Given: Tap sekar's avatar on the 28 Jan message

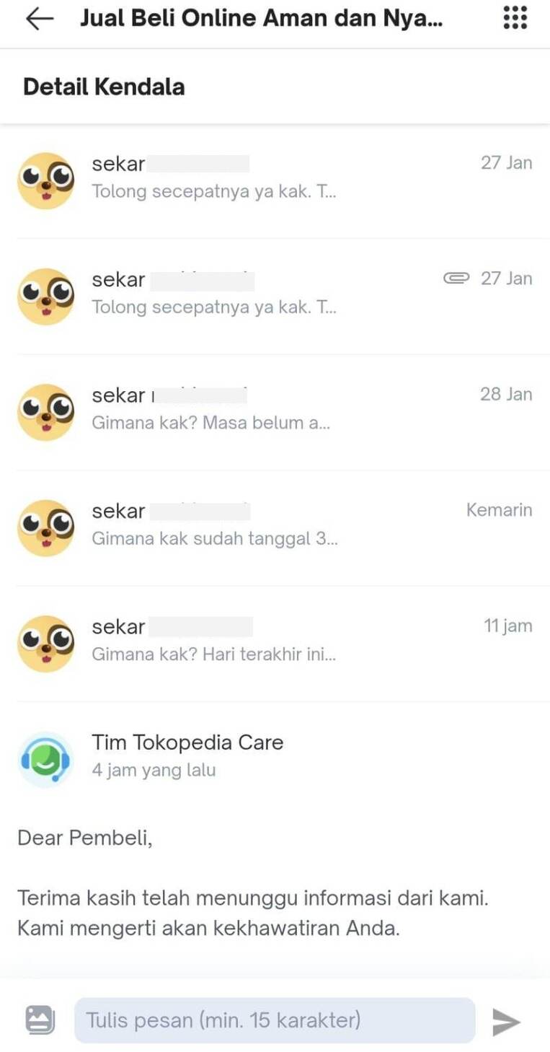Looking at the screenshot, I should coord(45,412).
